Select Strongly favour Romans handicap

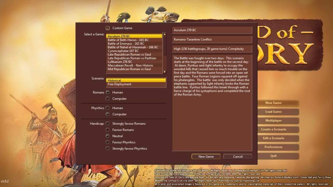(108, 124)
